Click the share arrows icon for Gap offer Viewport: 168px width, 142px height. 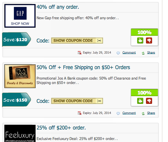(x=143, y=53)
